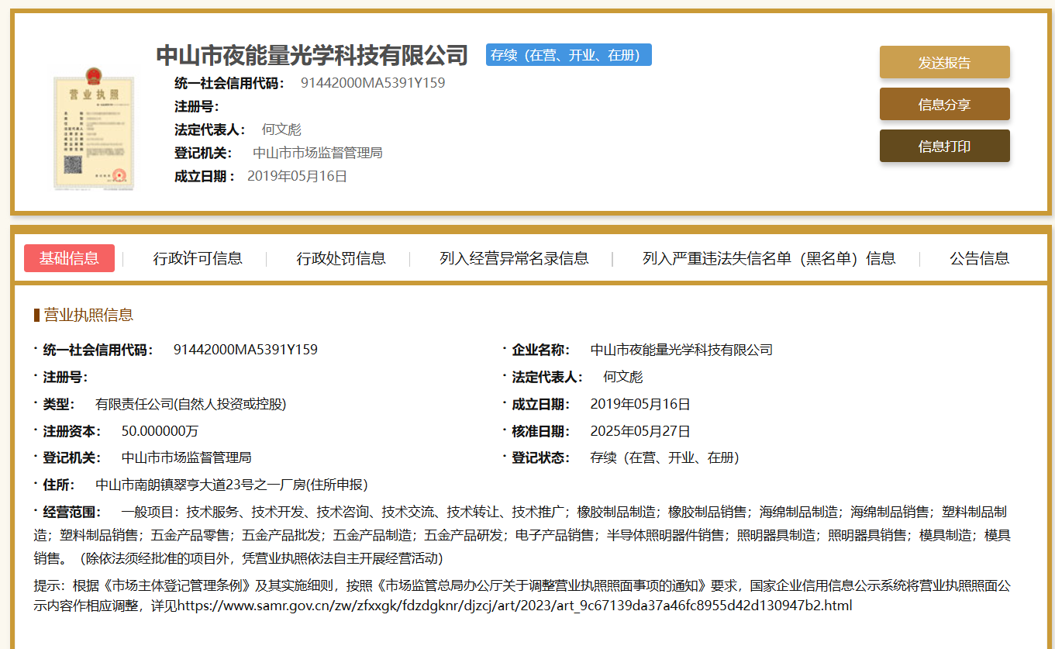Click the 经营范围 label
This screenshot has width=1055, height=649.
tap(72, 512)
